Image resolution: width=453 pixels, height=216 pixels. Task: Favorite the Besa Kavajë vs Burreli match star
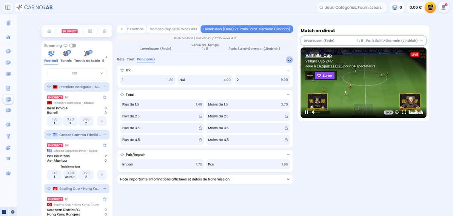click(x=105, y=97)
